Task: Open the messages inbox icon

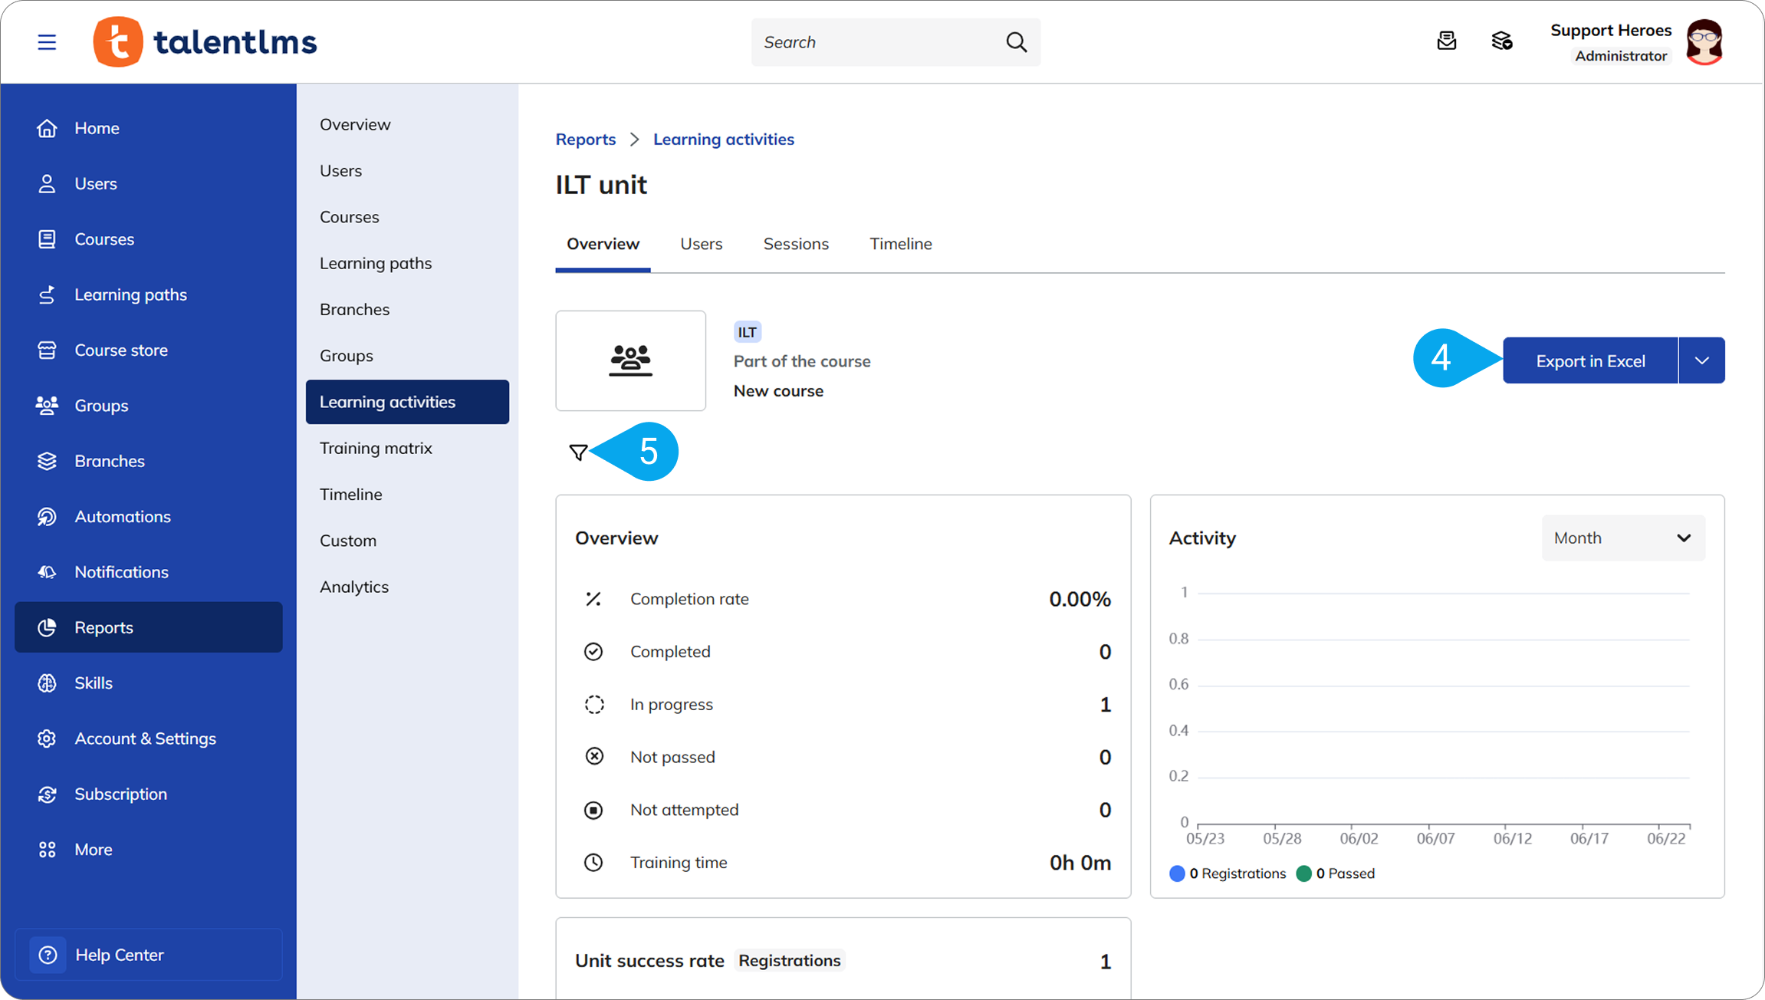Action: pyautogui.click(x=1447, y=41)
